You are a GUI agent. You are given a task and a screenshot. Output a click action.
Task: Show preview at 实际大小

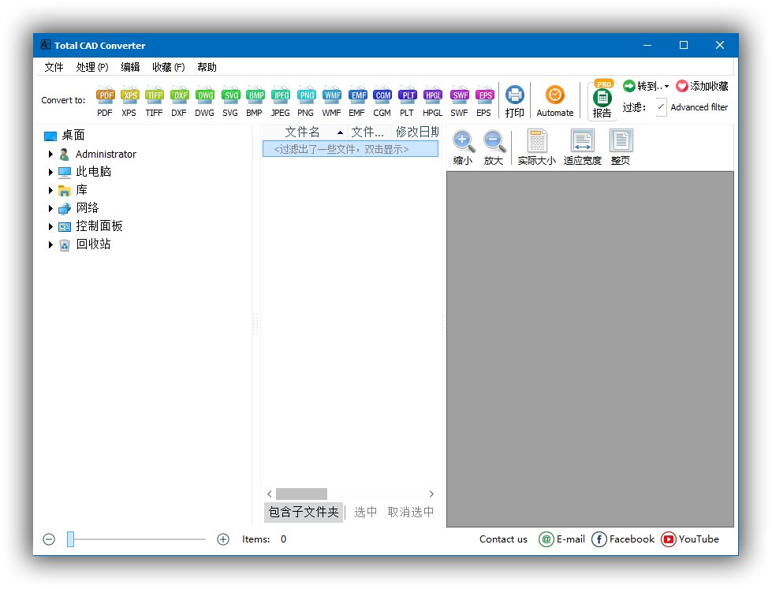click(x=537, y=147)
